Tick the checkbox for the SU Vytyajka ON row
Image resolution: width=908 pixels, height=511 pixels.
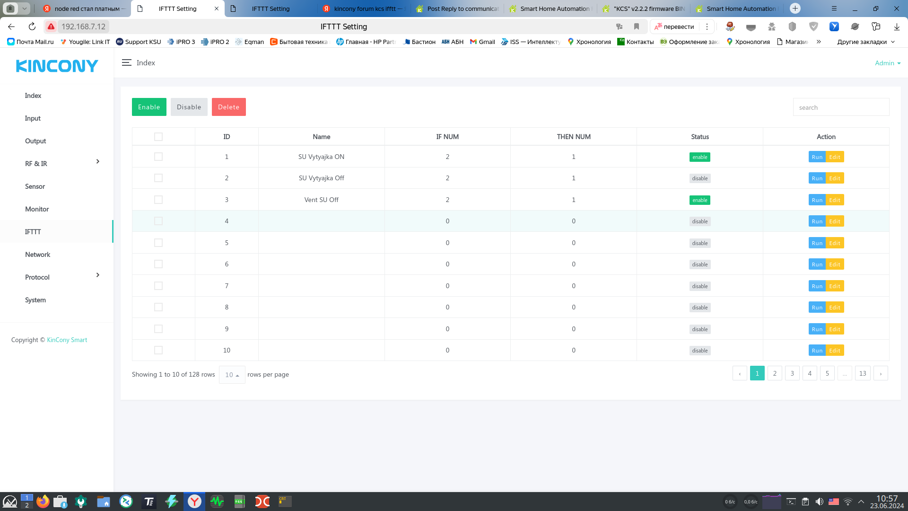click(158, 157)
